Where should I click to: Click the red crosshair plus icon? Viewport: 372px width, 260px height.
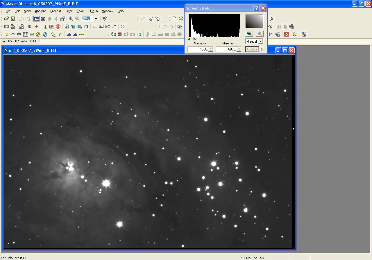37,26
